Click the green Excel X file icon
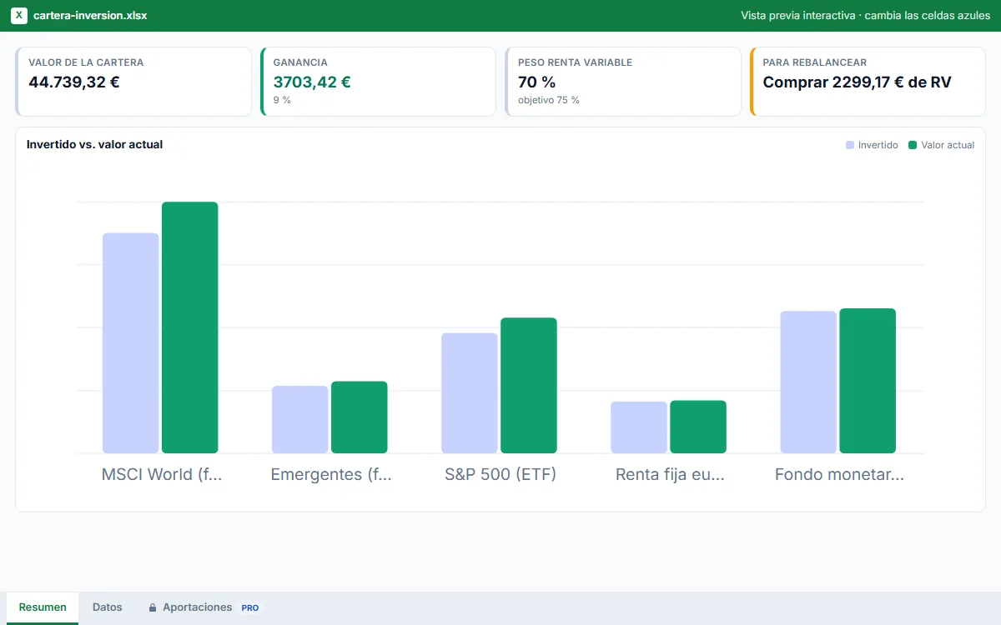Screen dimensions: 1001x625 [19, 16]
